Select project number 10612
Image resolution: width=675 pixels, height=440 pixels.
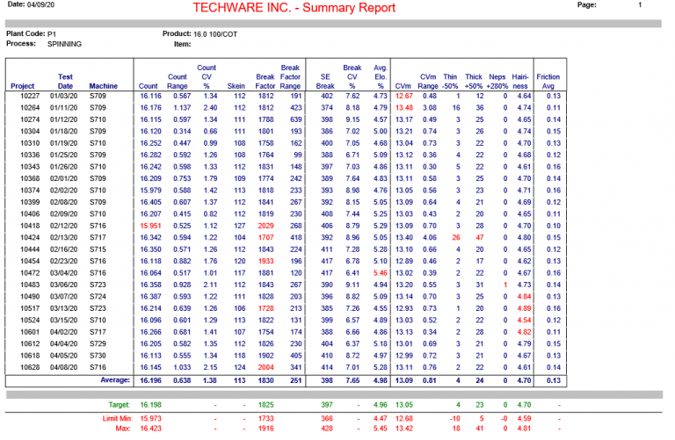coord(30,344)
